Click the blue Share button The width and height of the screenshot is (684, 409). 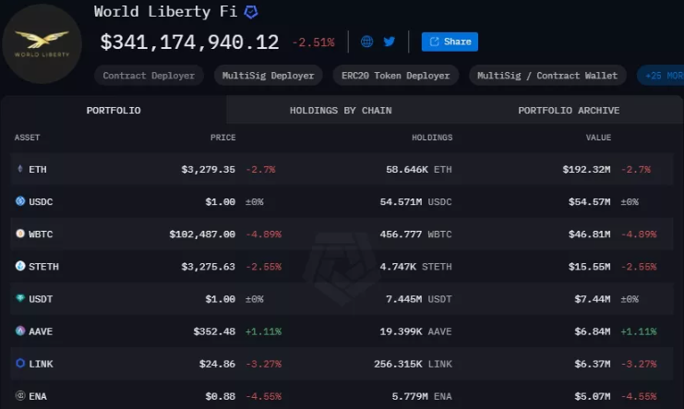450,42
